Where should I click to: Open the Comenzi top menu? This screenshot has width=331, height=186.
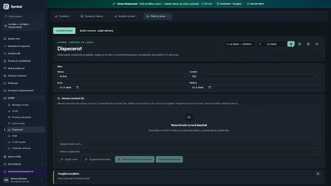(x=64, y=16)
